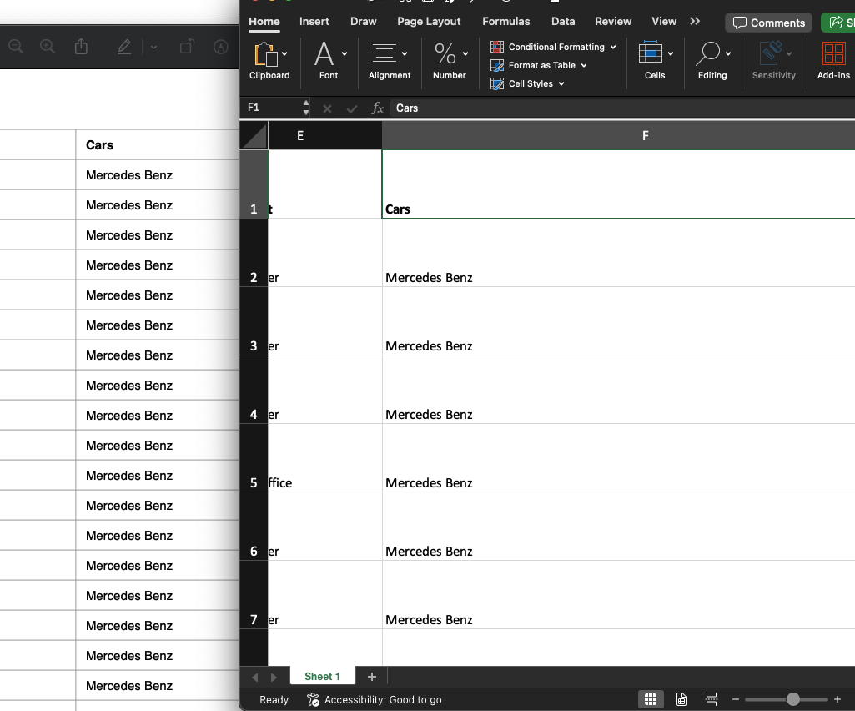Click the fx insert function icon
855x711 pixels.
pos(378,108)
